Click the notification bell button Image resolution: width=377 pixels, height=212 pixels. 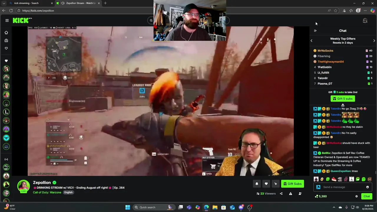pyautogui.click(x=257, y=184)
